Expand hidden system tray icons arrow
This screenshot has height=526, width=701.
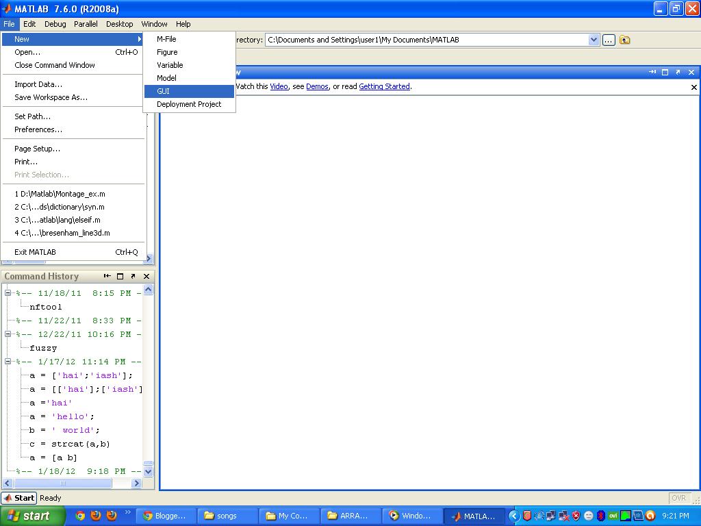pos(514,516)
